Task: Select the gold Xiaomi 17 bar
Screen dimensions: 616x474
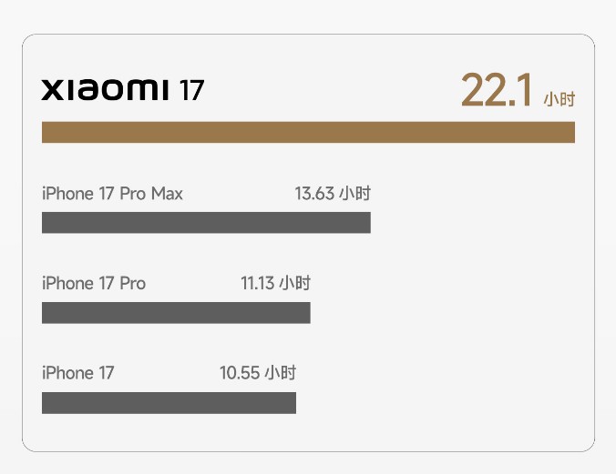Action: pyautogui.click(x=308, y=132)
